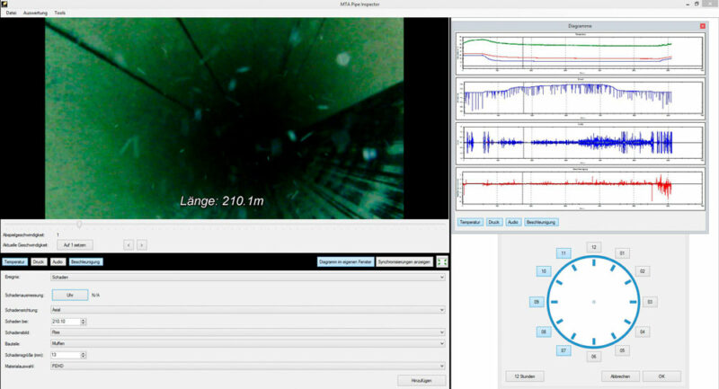Viewport: 719px width, 389px height.
Task: Toggle the 09 clock position
Action: pos(537,303)
